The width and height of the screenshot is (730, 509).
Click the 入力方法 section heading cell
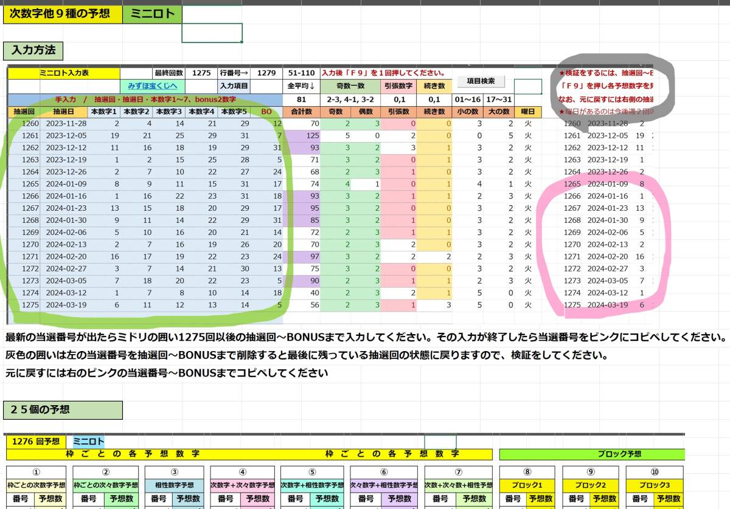pos(33,51)
